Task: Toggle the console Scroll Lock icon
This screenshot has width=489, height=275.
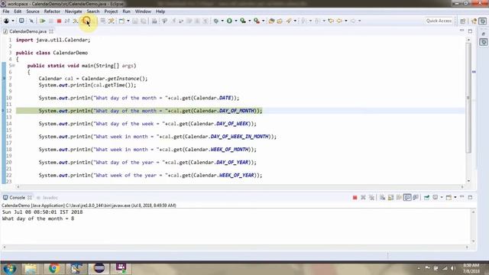Action: 390,197
